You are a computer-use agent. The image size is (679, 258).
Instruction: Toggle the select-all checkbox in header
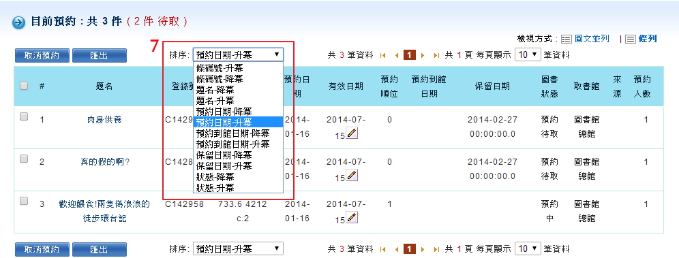click(25, 86)
